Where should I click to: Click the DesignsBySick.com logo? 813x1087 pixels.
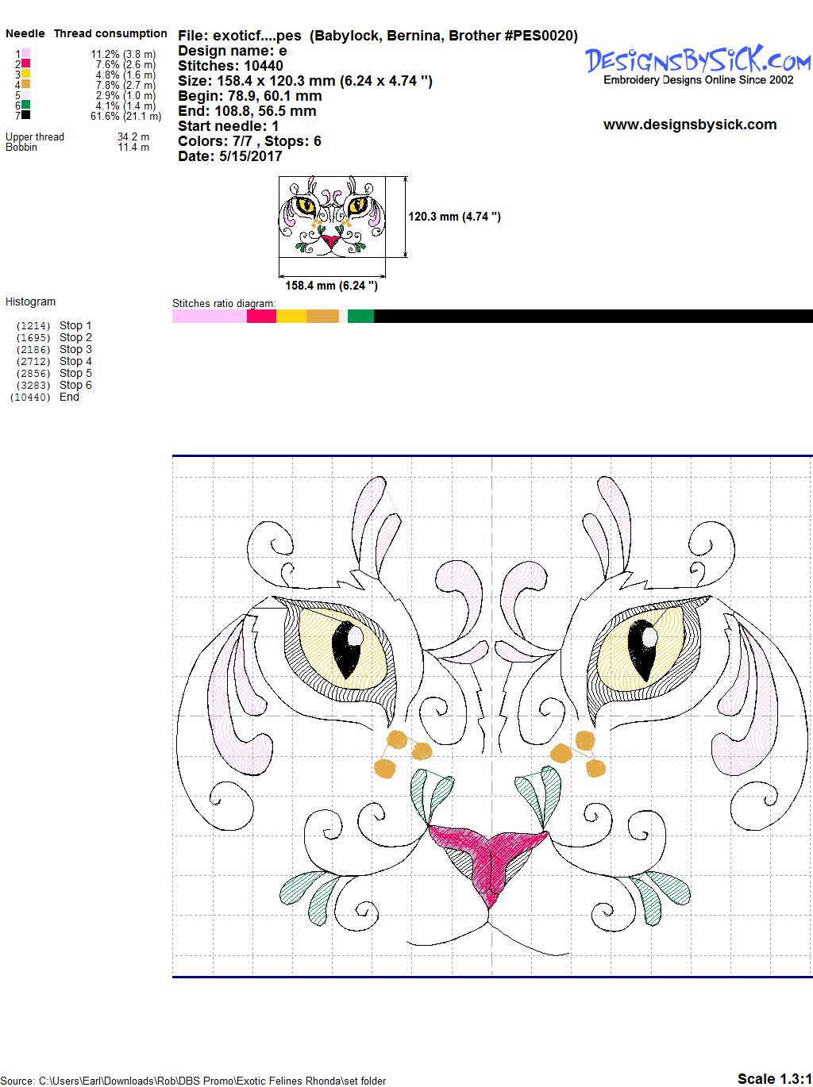698,60
